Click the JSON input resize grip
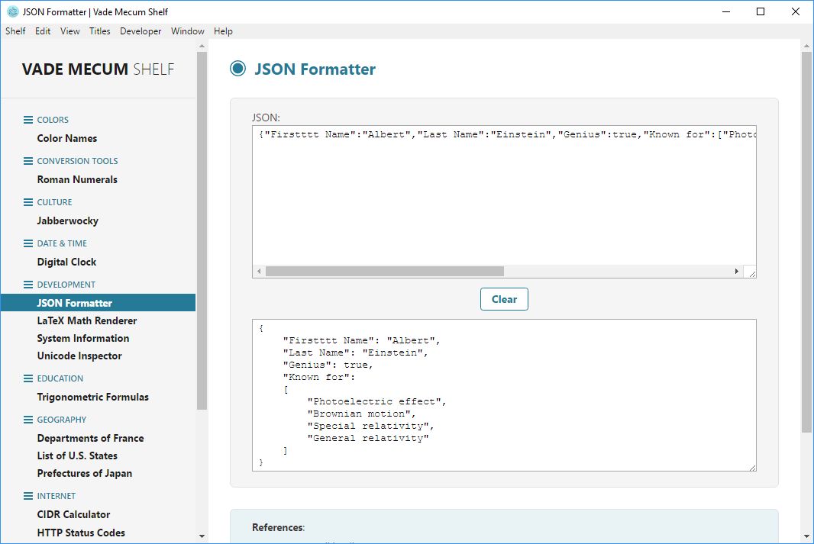 click(x=751, y=273)
